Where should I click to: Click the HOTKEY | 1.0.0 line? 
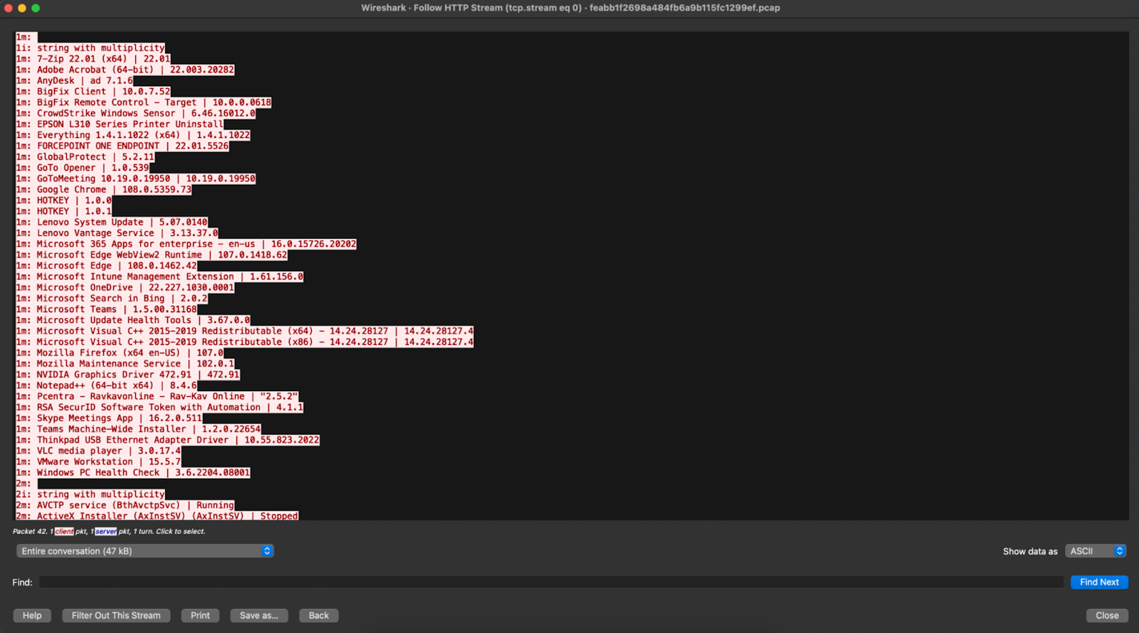(64, 201)
